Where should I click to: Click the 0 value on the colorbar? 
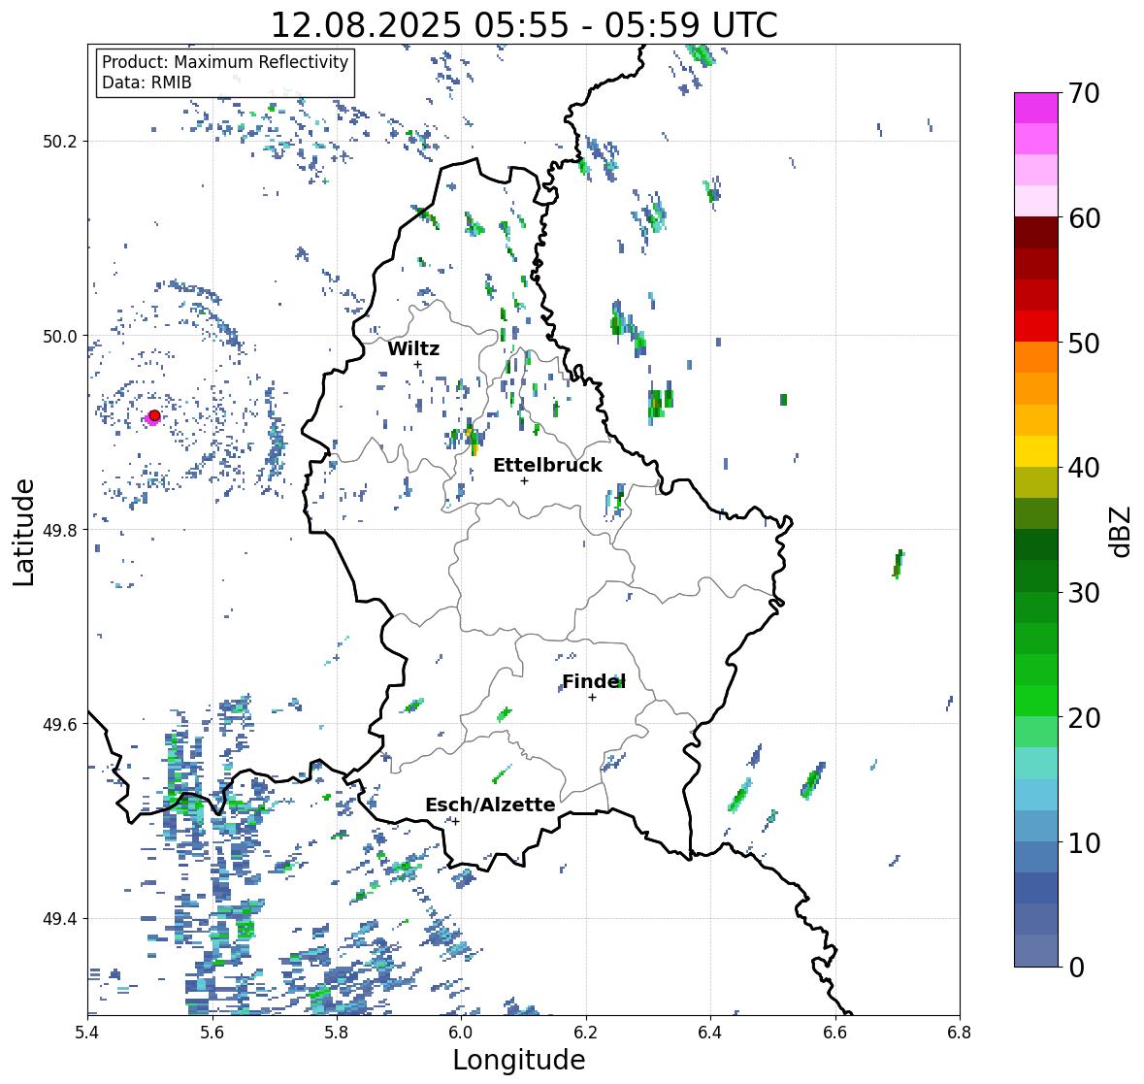click(x=1076, y=968)
